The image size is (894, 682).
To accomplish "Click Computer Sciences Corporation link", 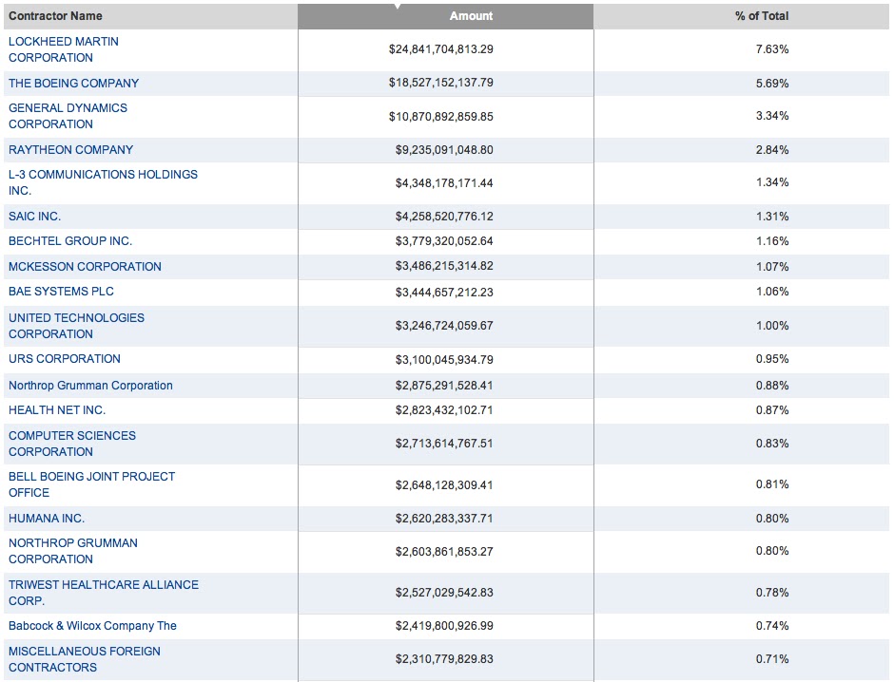I will 72,444.
